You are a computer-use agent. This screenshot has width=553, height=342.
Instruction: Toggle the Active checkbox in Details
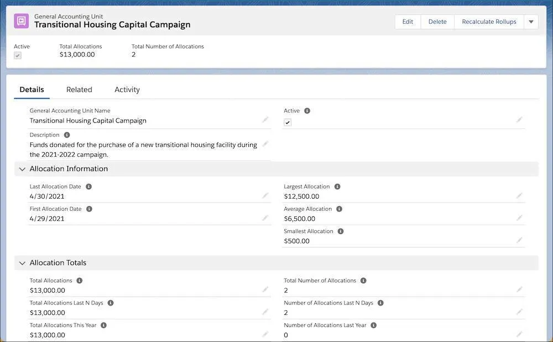pos(288,122)
